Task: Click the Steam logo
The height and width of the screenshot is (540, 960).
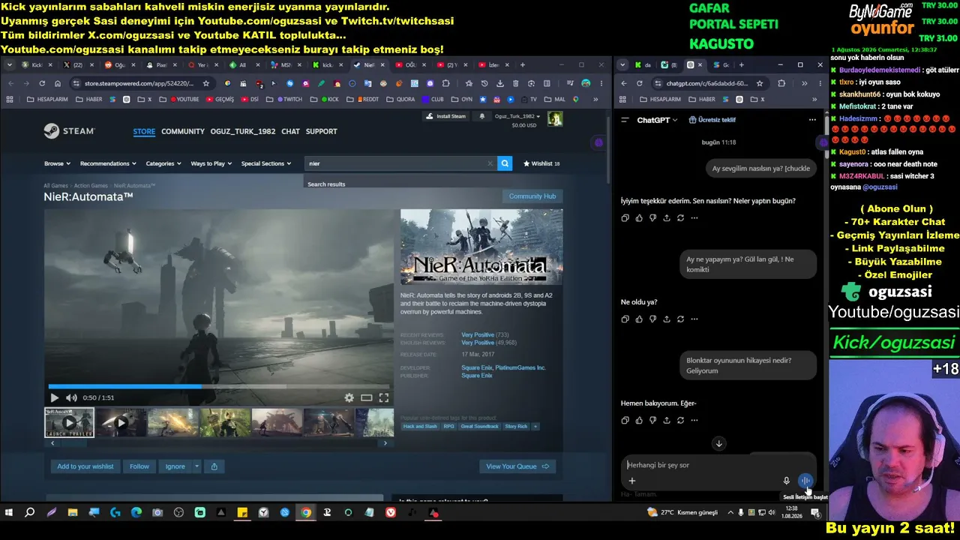Action: [69, 131]
